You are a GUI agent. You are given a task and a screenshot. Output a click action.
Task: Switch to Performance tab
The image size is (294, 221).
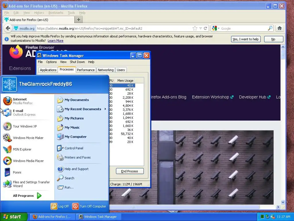(86, 70)
